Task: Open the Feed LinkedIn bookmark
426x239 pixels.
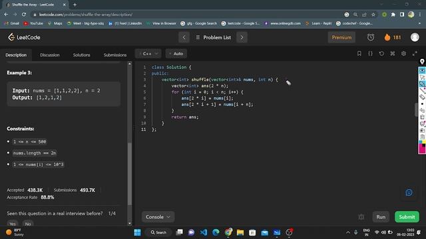Action: coord(125,23)
